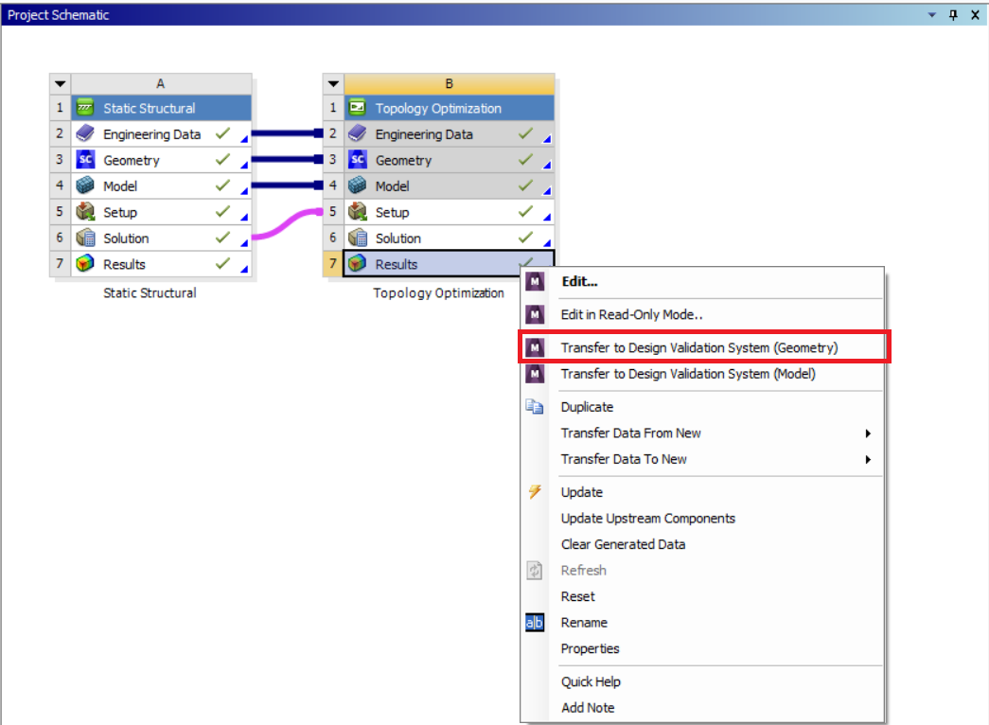Expand the Transfer Data From New submenu arrow
The width and height of the screenshot is (989, 725).
pyautogui.click(x=869, y=433)
